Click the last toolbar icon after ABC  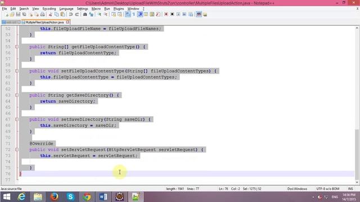click(205, 15)
